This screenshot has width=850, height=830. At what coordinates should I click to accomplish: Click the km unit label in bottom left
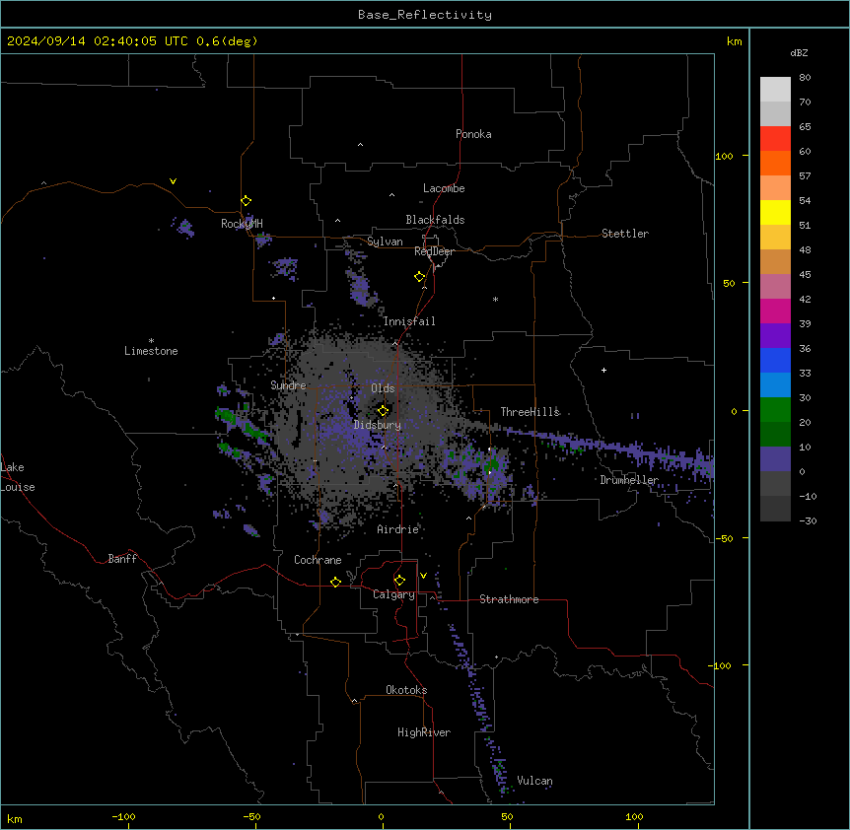coord(15,818)
